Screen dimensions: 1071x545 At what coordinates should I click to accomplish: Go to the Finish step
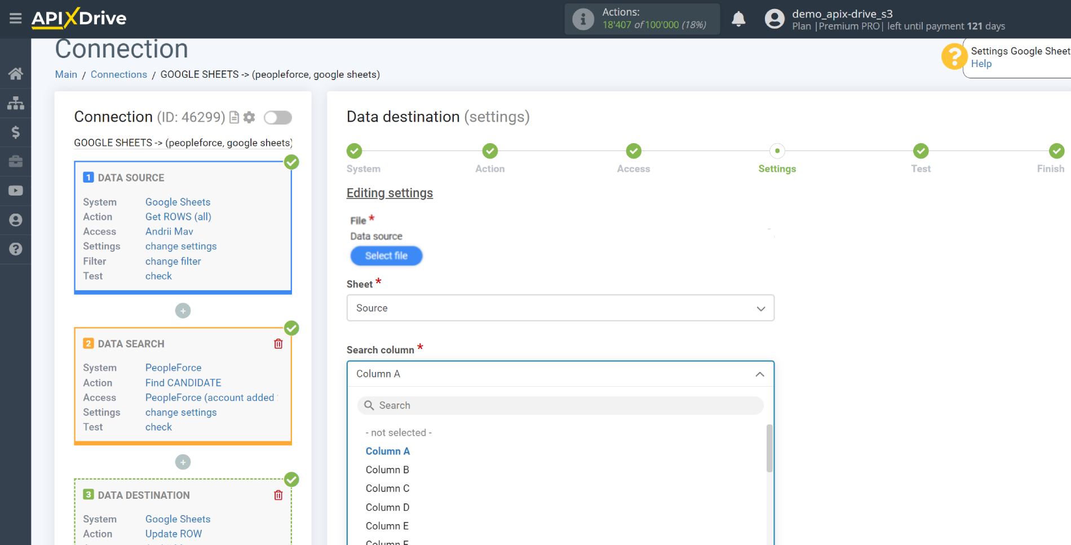tap(1056, 151)
